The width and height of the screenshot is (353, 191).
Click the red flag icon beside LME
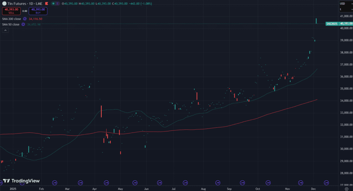click(46, 3)
